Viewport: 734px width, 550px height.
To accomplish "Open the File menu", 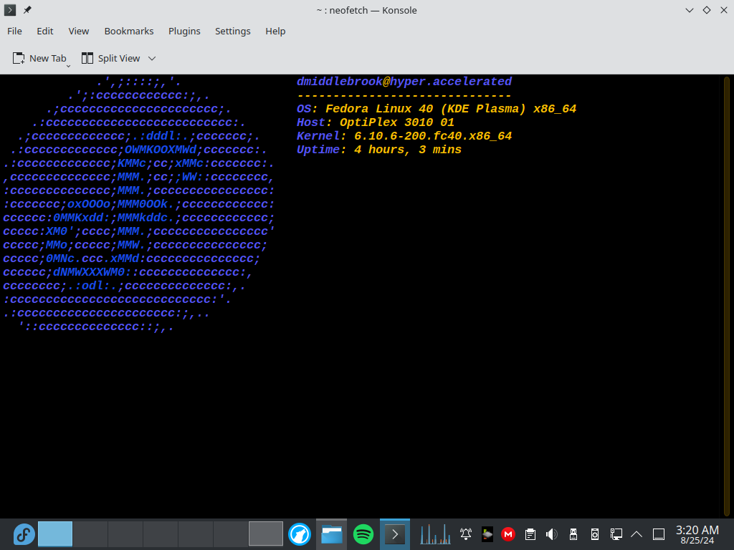I will pos(14,31).
